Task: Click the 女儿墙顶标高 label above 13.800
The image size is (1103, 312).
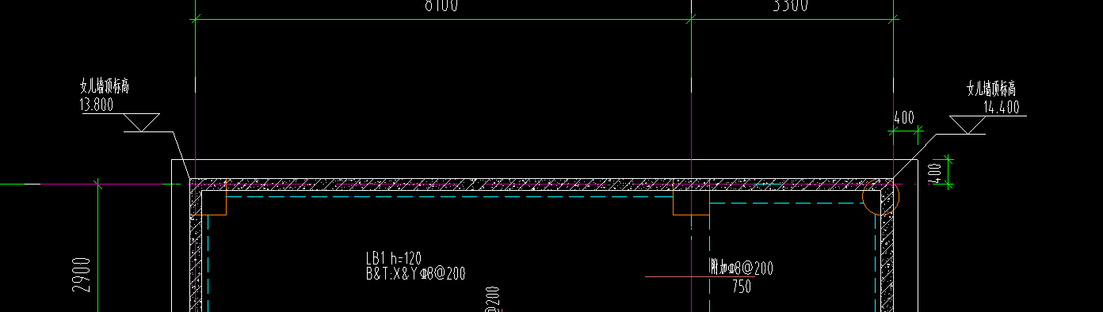Action: tap(105, 86)
